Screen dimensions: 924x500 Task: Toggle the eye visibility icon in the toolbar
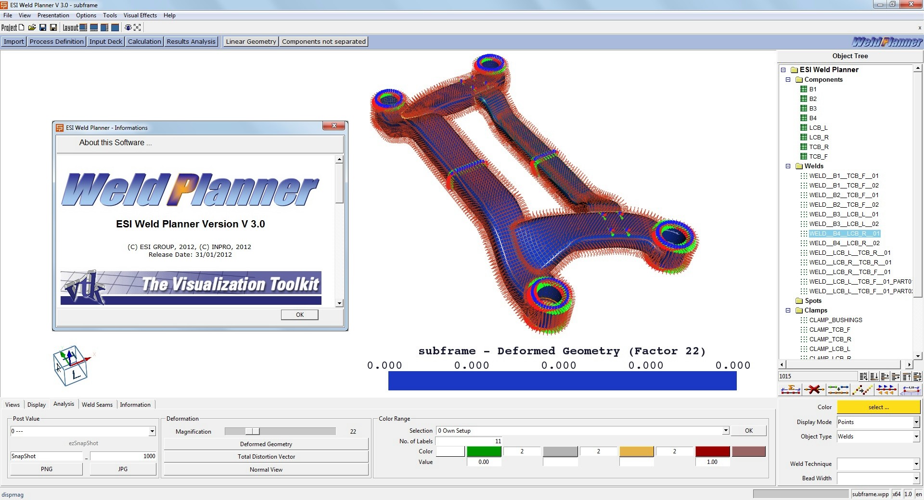[x=128, y=27]
